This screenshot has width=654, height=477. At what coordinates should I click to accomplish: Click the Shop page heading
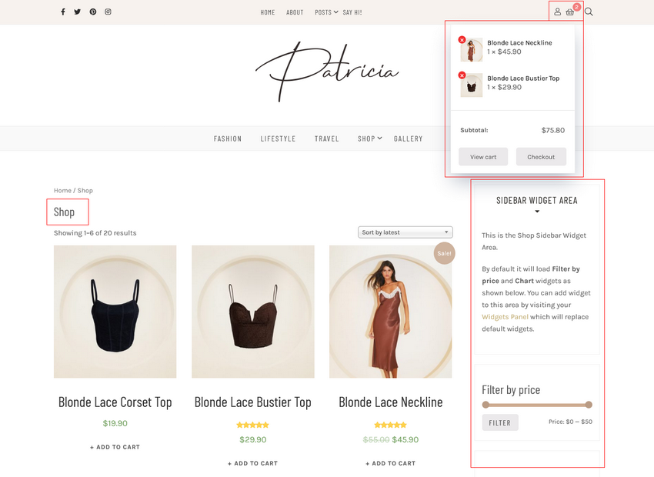point(64,212)
